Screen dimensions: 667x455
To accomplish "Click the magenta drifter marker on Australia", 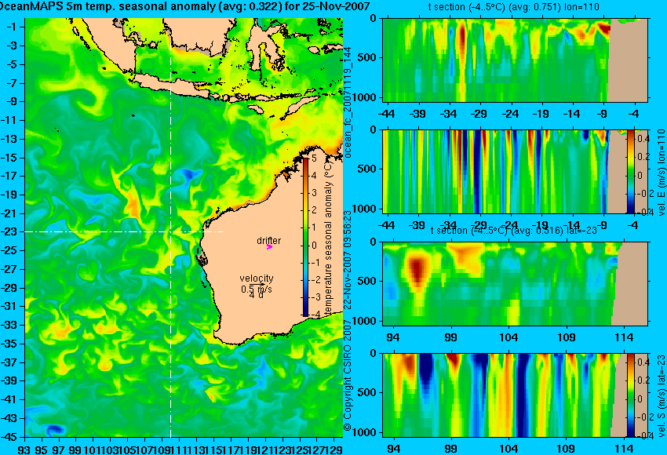I will (x=269, y=246).
